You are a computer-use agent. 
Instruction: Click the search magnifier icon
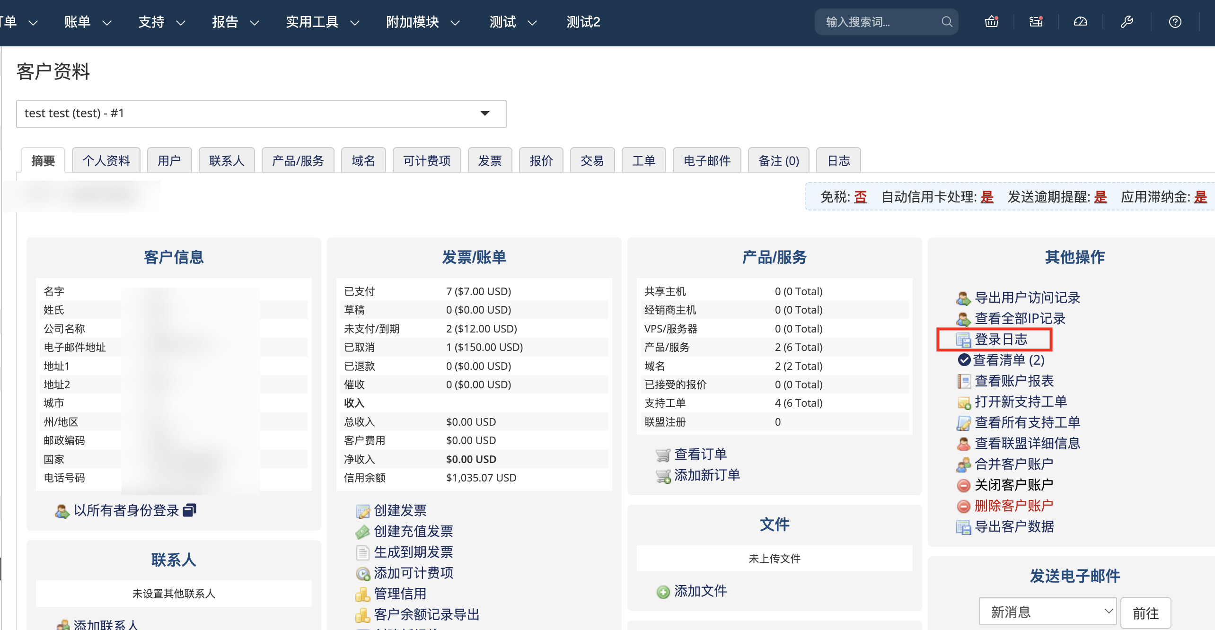coord(947,22)
